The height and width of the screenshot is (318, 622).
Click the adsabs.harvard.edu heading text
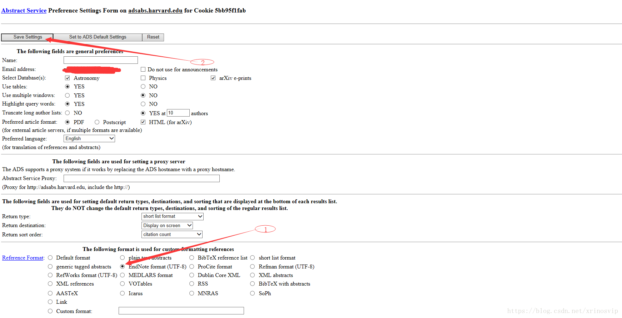[x=155, y=10]
